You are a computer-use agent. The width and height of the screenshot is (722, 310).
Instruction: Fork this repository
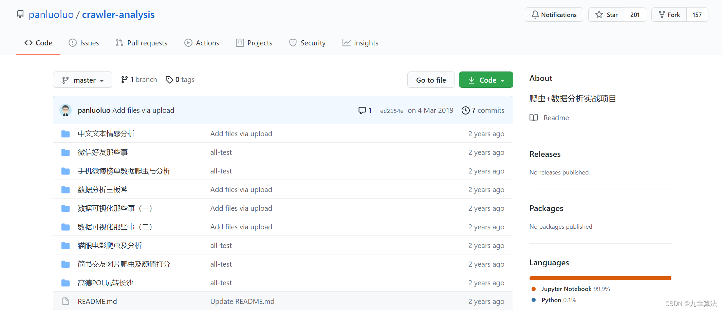(x=669, y=15)
